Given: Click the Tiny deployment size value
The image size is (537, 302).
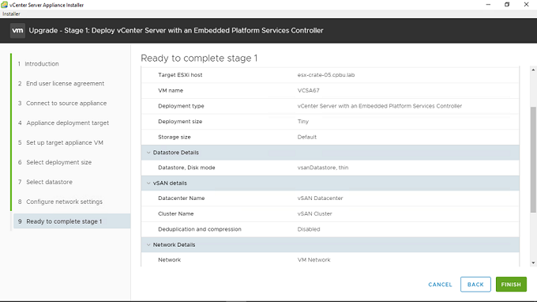Looking at the screenshot, I should [x=302, y=121].
